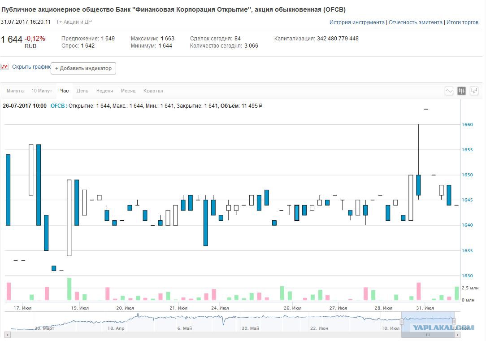Choose the Квартал timeframe tab
486x341 pixels.
coord(153,91)
